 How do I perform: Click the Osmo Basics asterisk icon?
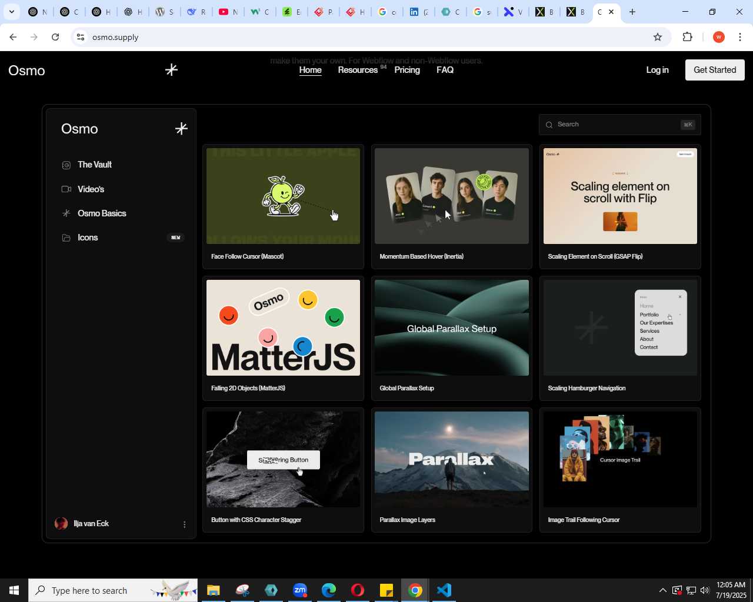[66, 213]
